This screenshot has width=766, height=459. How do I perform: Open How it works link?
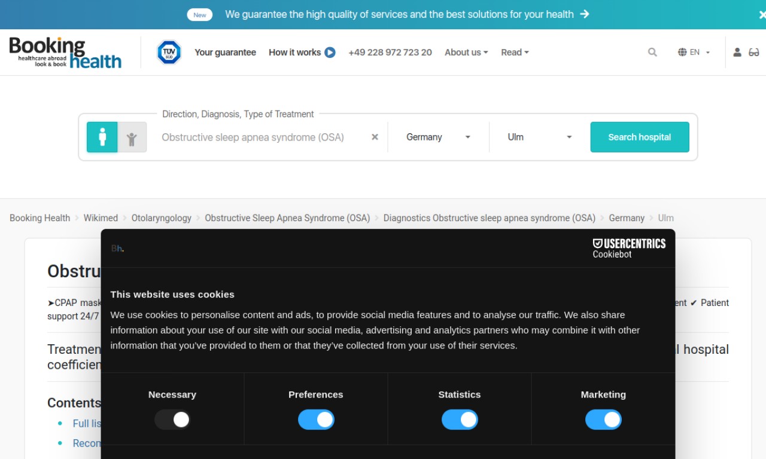coord(294,53)
